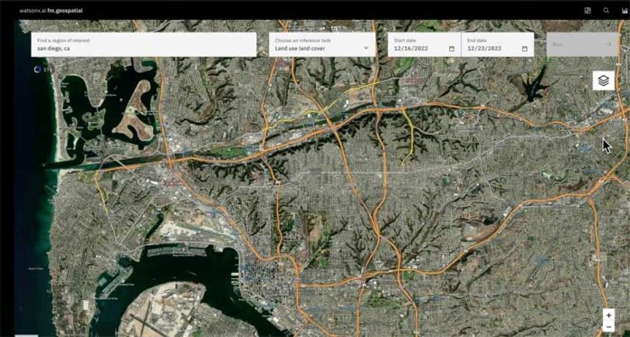
Task: Open the Land use land cover selector
Action: tap(322, 44)
